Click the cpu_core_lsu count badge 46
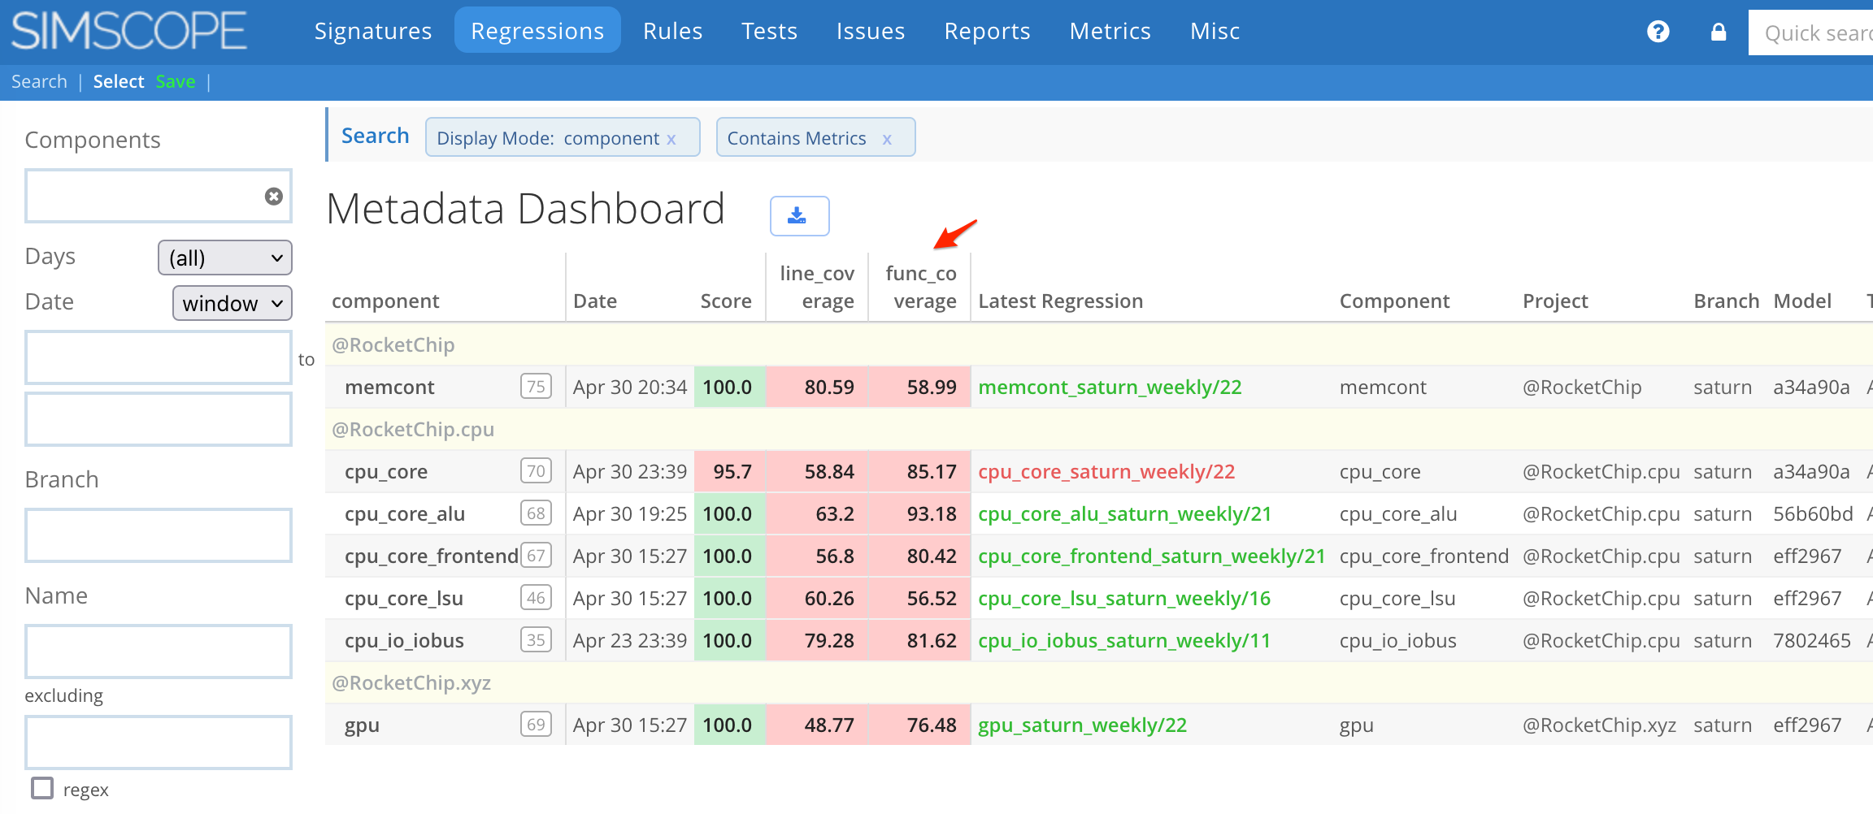Image resolution: width=1873 pixels, height=814 pixels. [x=536, y=597]
